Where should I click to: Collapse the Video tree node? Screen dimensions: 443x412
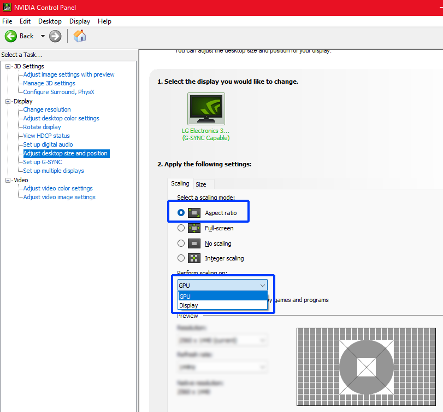(8, 180)
